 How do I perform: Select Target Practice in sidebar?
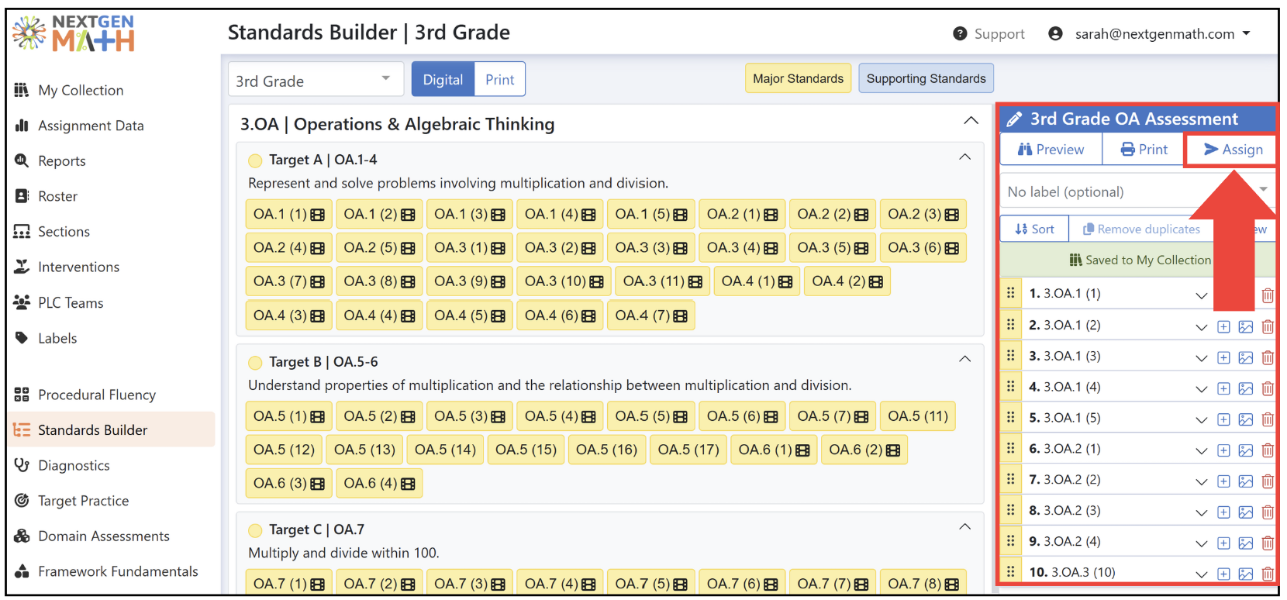tap(83, 501)
